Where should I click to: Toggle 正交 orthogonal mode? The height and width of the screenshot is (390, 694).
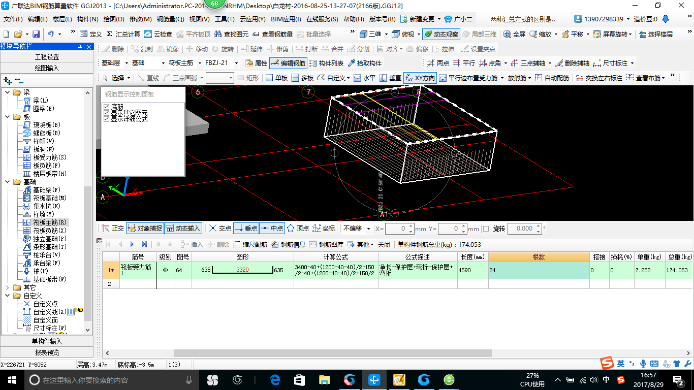coord(113,229)
